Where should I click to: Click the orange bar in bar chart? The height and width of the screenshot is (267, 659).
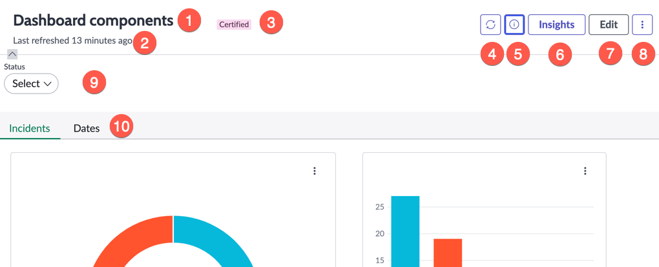coord(448,253)
